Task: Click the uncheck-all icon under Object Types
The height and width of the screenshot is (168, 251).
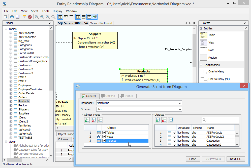Action: (x=93, y=120)
